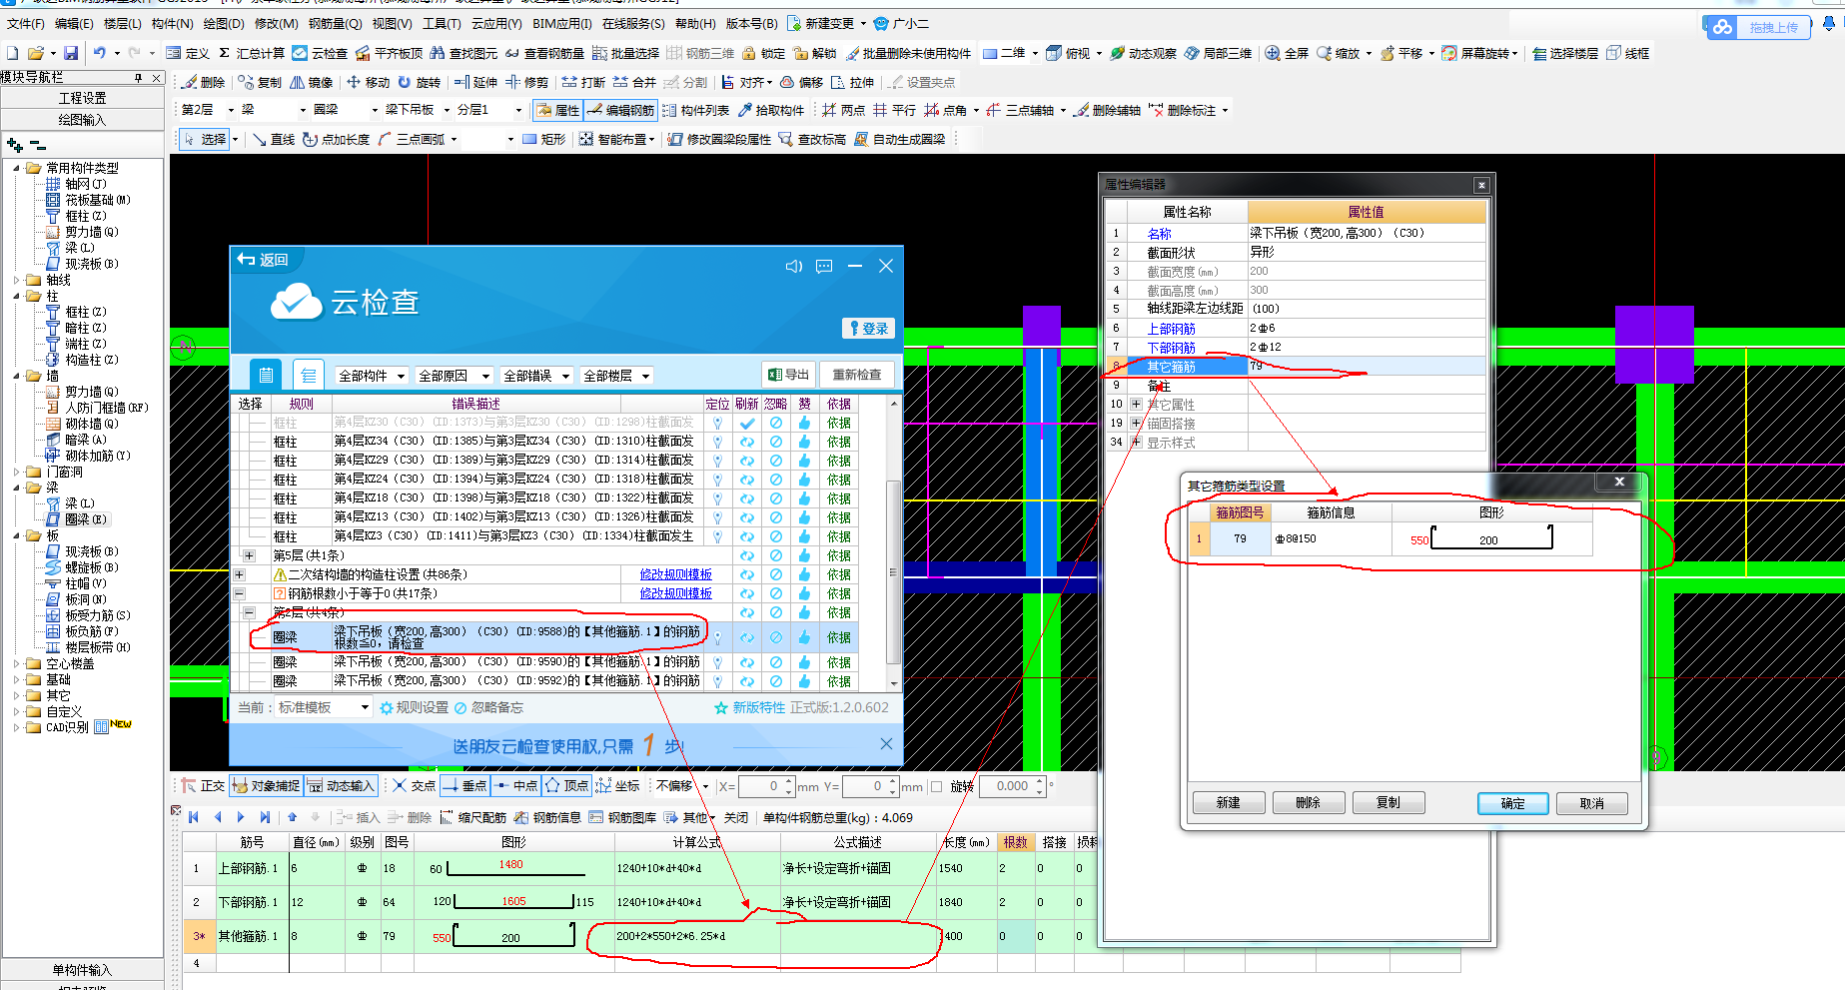Click 返回 back button in 云检查
The image size is (1845, 990).
(263, 260)
